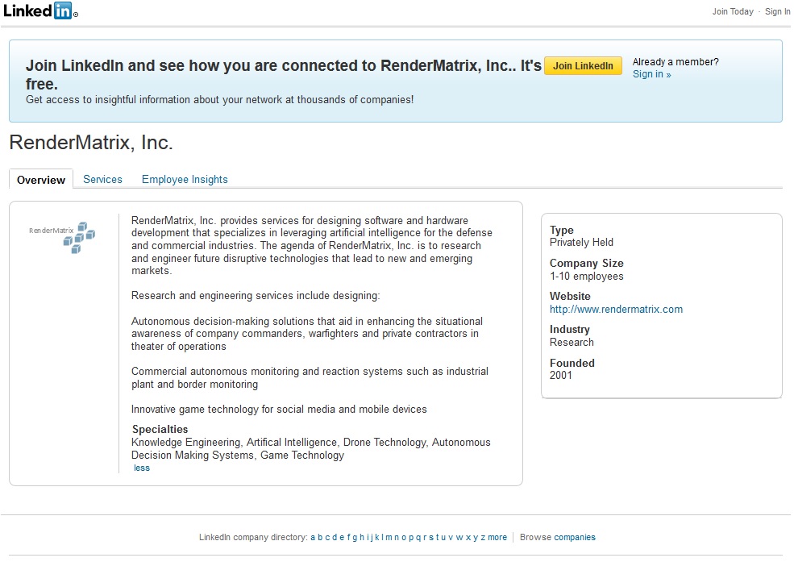Visit the rendermatrix.com website link

pyautogui.click(x=616, y=309)
